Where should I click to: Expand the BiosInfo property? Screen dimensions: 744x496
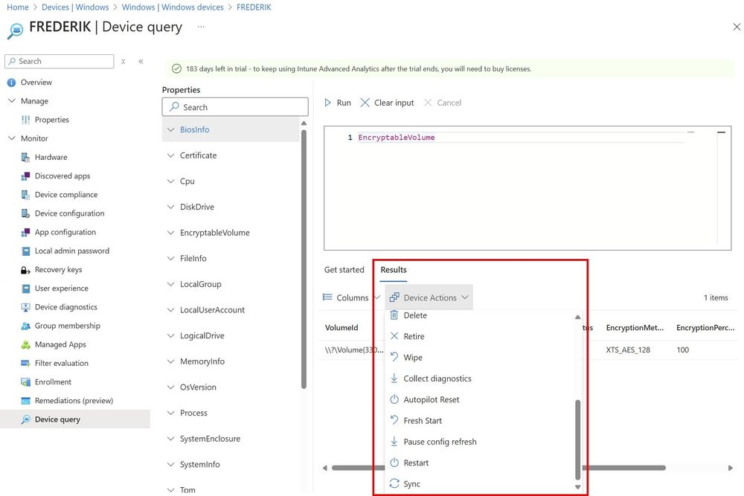(x=171, y=129)
